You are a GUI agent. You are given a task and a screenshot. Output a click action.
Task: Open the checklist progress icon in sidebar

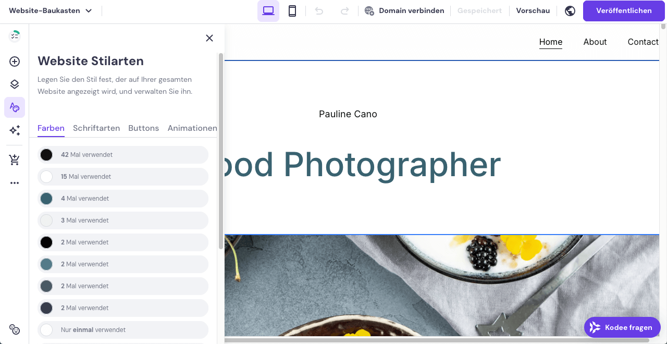15,36
